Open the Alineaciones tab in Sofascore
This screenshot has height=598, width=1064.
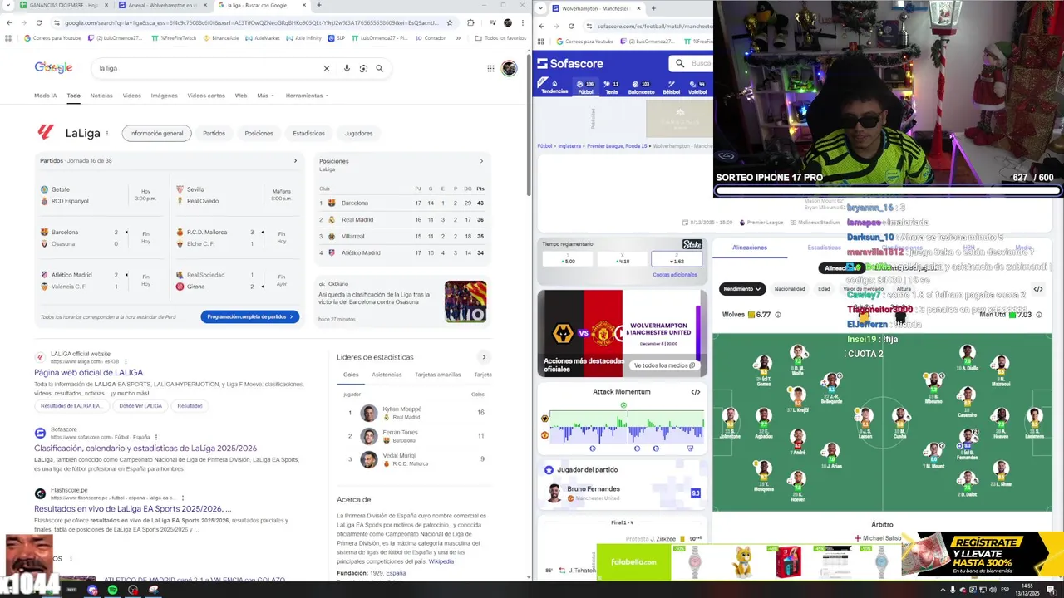(750, 248)
